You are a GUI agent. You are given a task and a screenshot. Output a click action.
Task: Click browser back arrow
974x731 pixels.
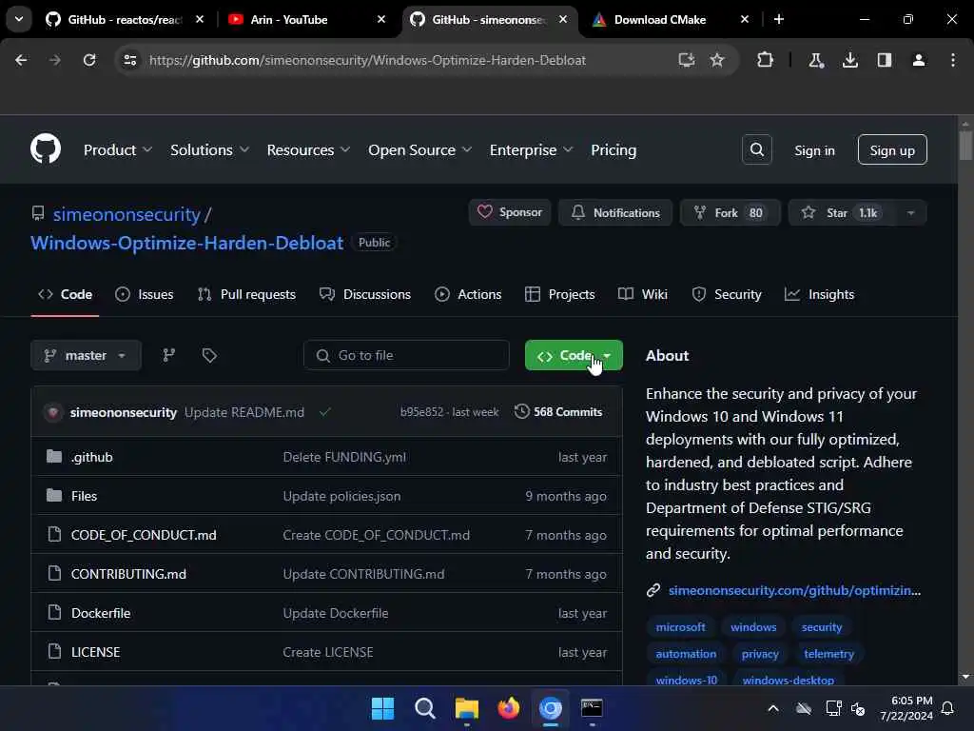21,60
